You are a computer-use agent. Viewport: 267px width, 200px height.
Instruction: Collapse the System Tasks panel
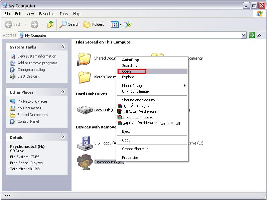point(62,47)
